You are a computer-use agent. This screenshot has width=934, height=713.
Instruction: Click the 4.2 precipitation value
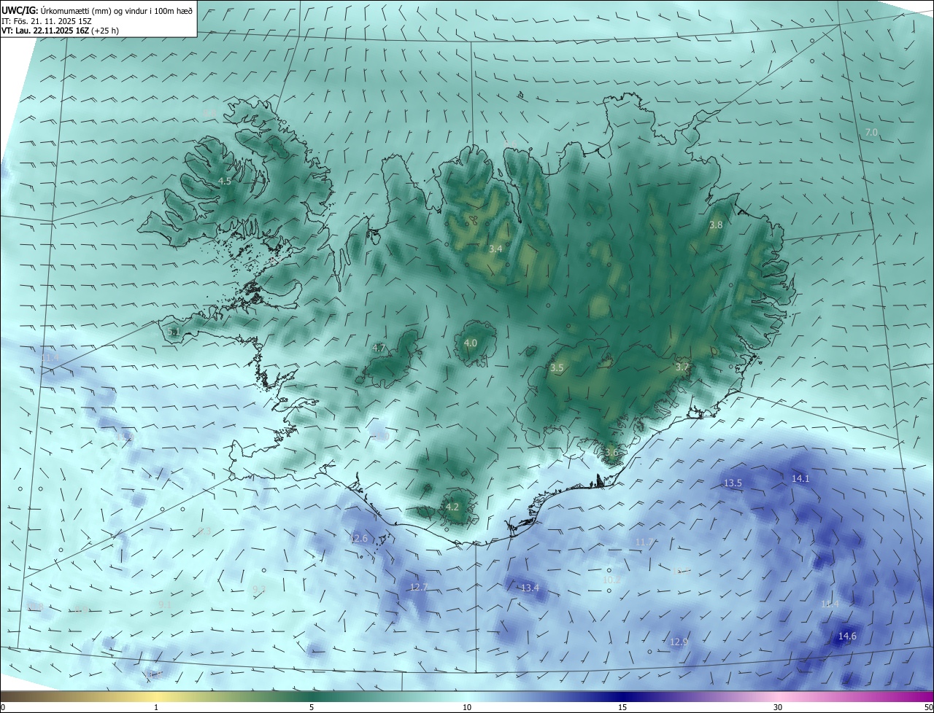452,507
